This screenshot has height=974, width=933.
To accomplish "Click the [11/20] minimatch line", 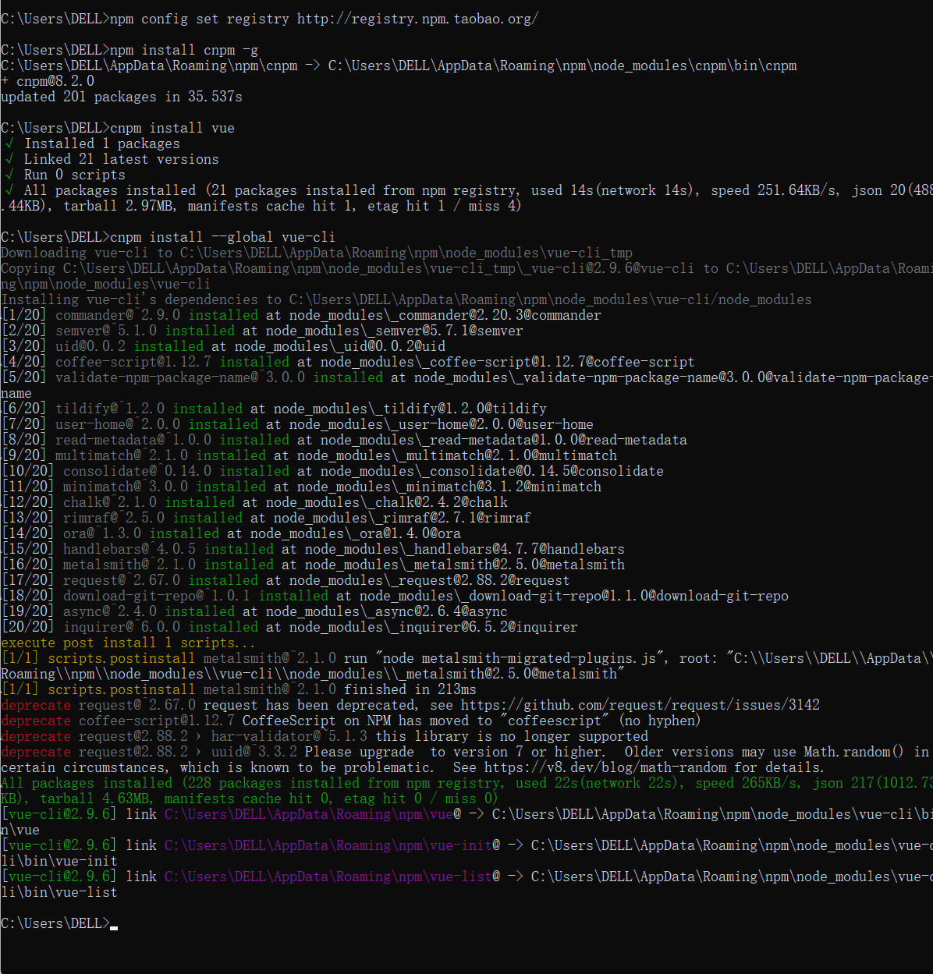I will tap(301, 487).
